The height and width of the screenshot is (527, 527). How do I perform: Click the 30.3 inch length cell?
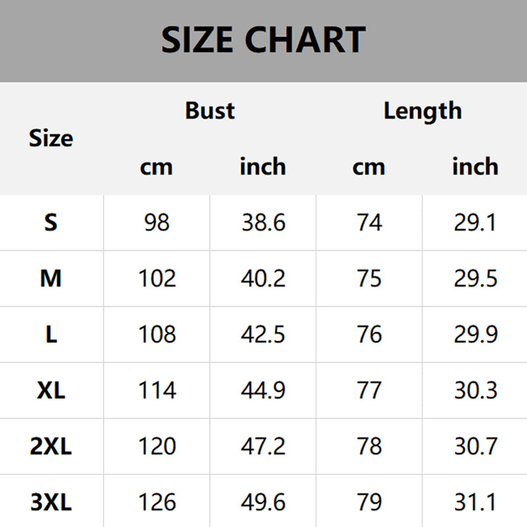(475, 391)
